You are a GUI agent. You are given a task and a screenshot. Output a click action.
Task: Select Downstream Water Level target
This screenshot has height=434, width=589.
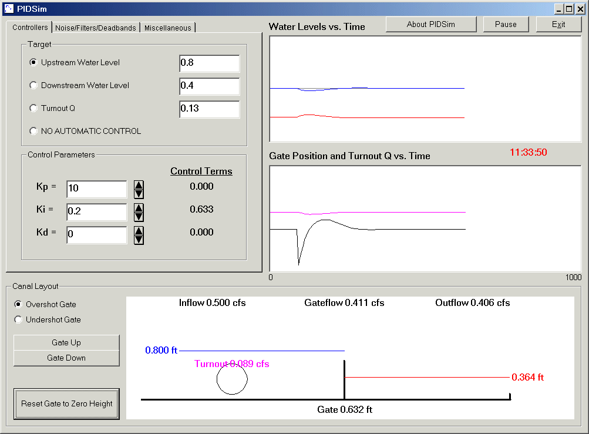(33, 85)
